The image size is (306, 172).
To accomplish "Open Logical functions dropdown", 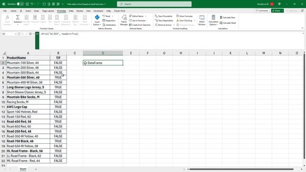I will (43, 20).
